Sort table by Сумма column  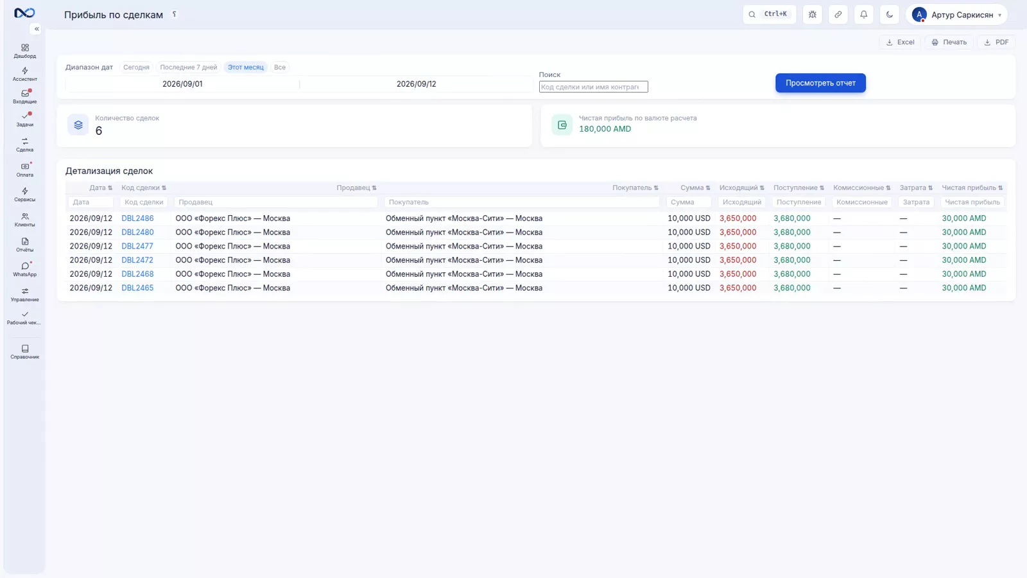695,188
